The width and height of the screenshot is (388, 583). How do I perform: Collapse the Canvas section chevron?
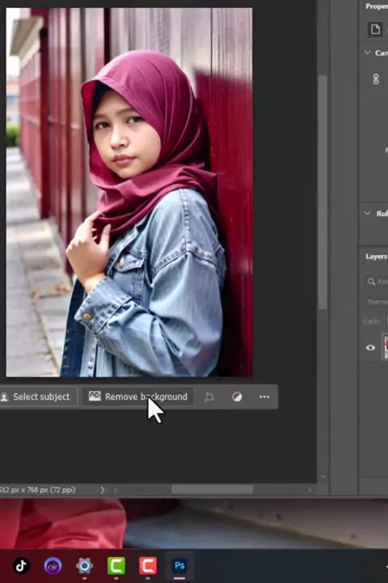click(368, 53)
